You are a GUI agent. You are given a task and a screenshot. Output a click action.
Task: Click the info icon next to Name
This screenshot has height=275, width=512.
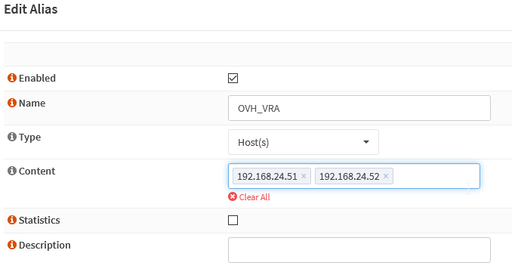coord(12,103)
